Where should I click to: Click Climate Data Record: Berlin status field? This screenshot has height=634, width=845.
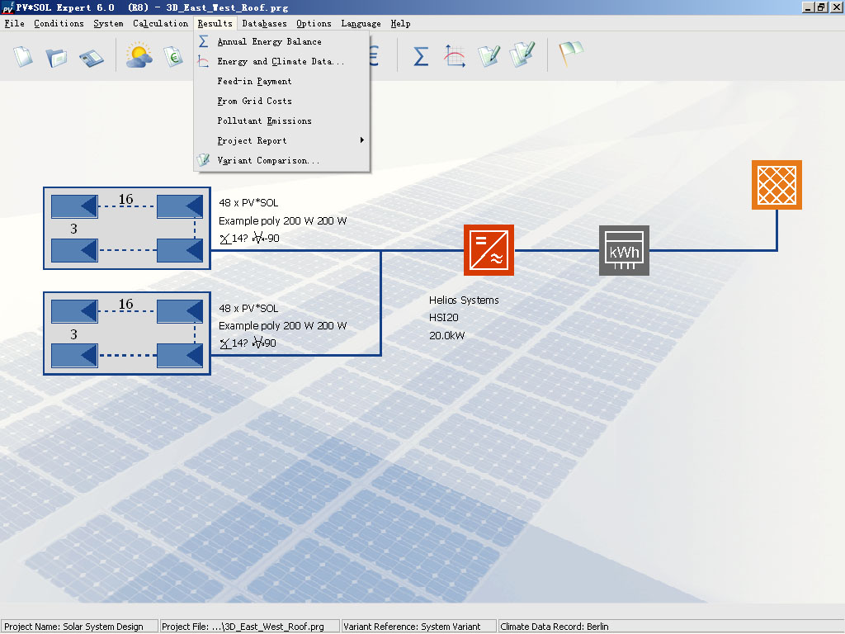[x=671, y=627]
